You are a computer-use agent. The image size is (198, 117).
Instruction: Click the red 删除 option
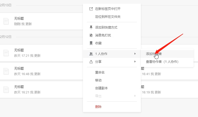point(98,107)
